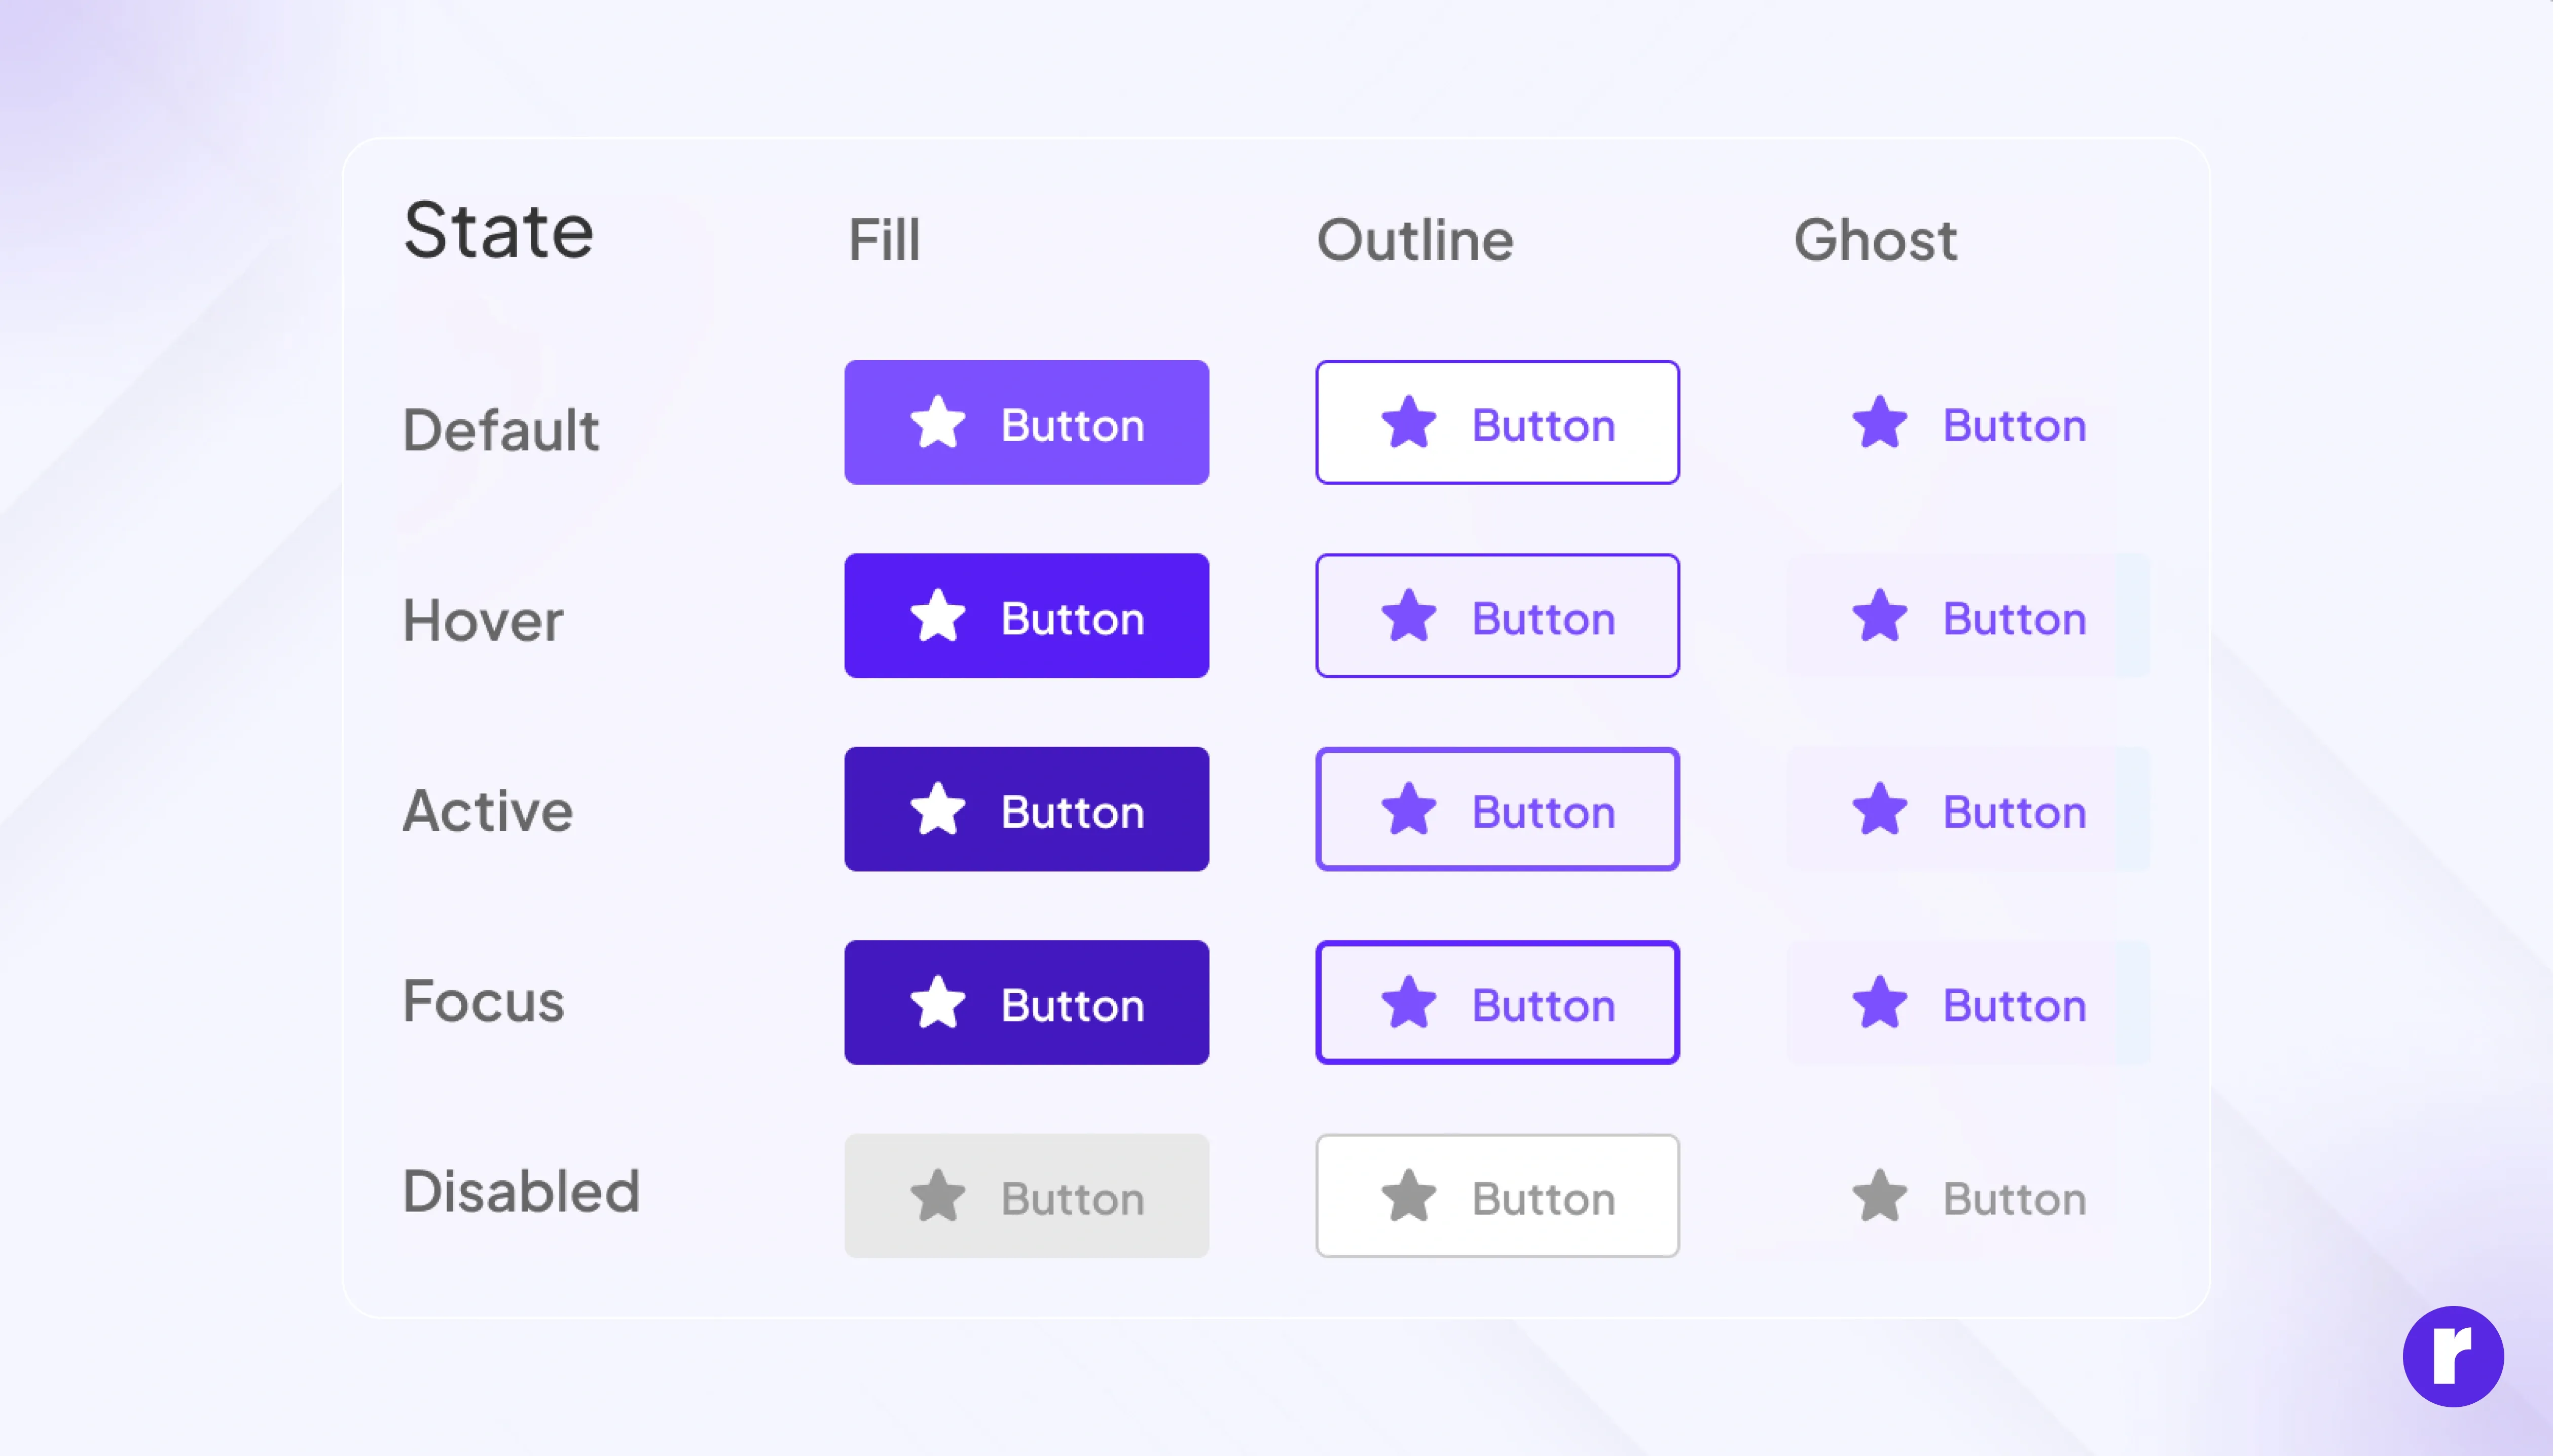This screenshot has height=1456, width=2553.
Task: Click the Hover Ghost button
Action: (x=1967, y=616)
